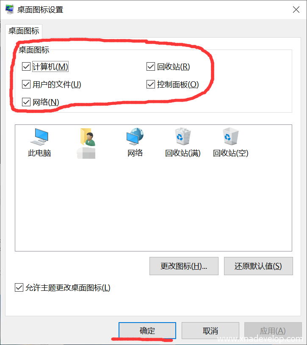This screenshot has width=307, height=345.
Task: Uncheck the 计算机(M) checkbox
Action: [x=26, y=66]
